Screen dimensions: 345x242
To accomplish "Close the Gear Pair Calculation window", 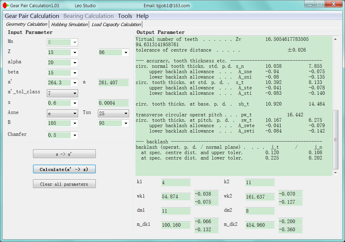I will tap(334, 4).
